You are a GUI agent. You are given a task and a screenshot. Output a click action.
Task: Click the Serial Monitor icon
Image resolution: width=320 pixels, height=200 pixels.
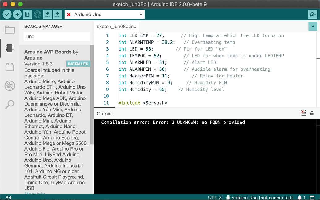312,14
